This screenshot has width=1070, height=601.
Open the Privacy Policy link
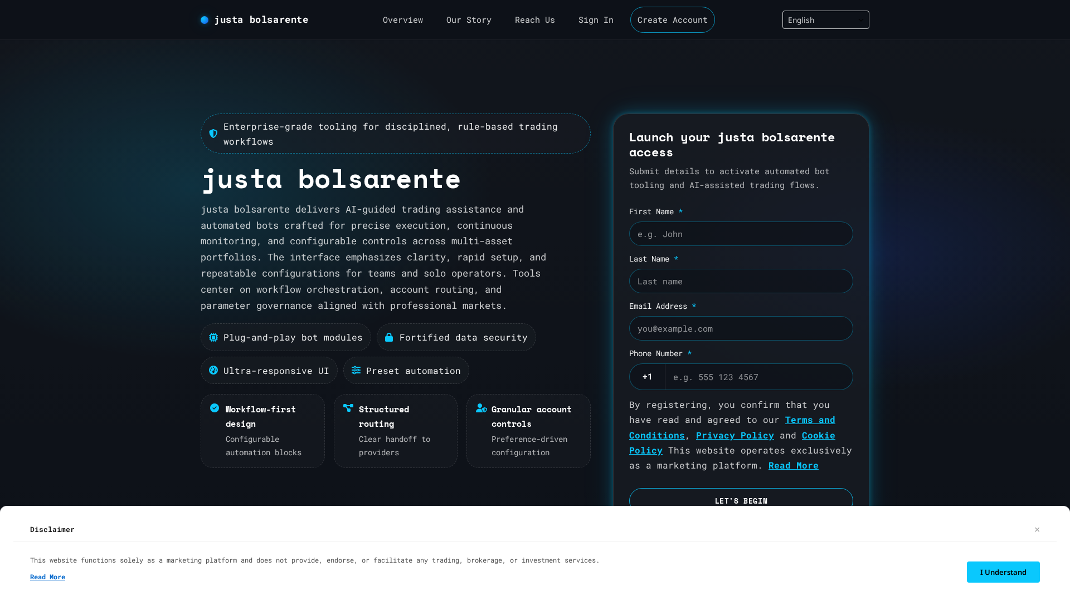point(735,435)
